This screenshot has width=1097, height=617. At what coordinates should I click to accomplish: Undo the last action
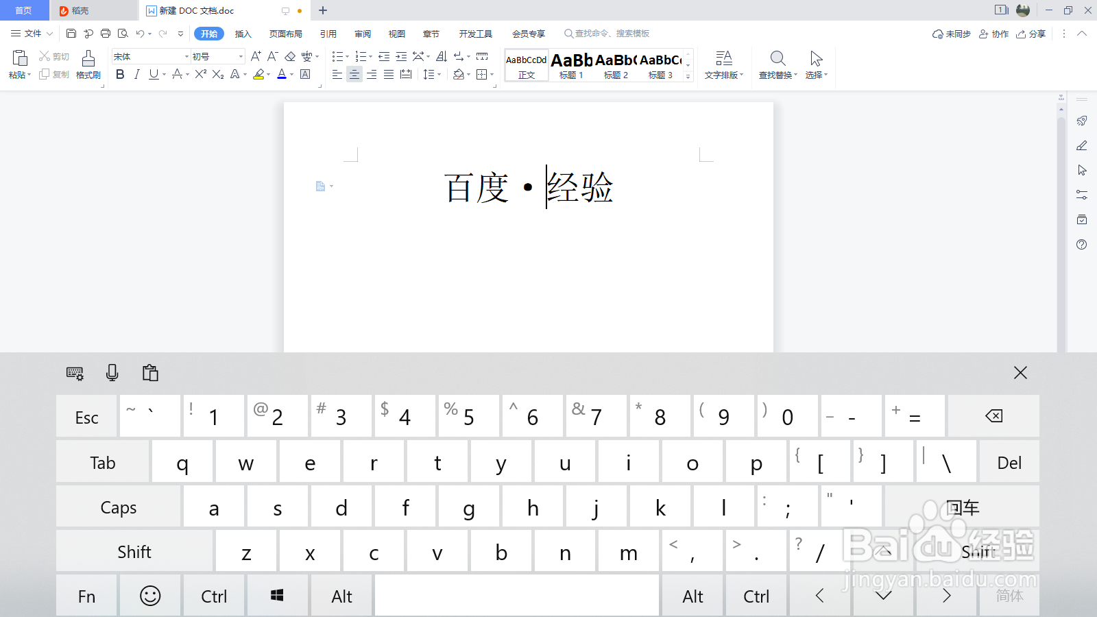(140, 34)
